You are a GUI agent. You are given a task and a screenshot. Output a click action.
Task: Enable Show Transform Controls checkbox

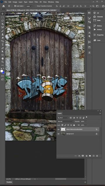[36, 6]
